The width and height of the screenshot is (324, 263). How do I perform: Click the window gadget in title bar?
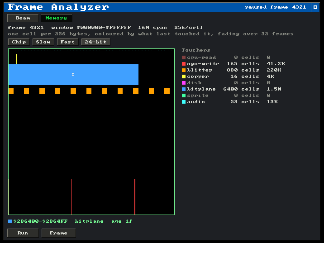click(x=315, y=7)
